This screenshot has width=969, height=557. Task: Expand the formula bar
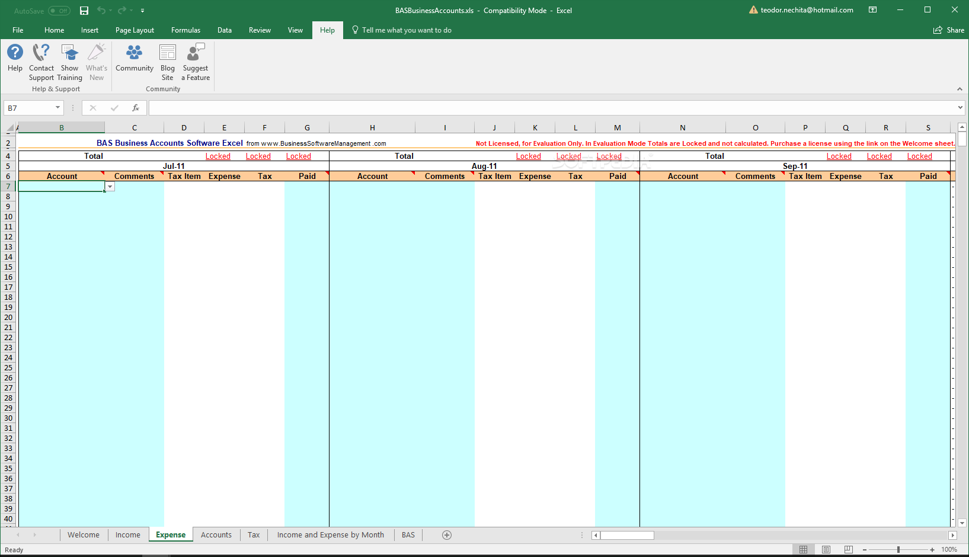point(961,108)
